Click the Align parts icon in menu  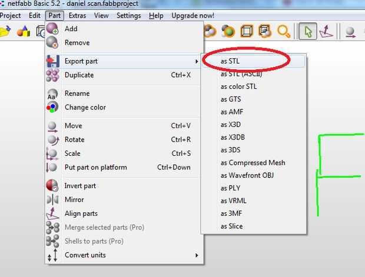52,213
